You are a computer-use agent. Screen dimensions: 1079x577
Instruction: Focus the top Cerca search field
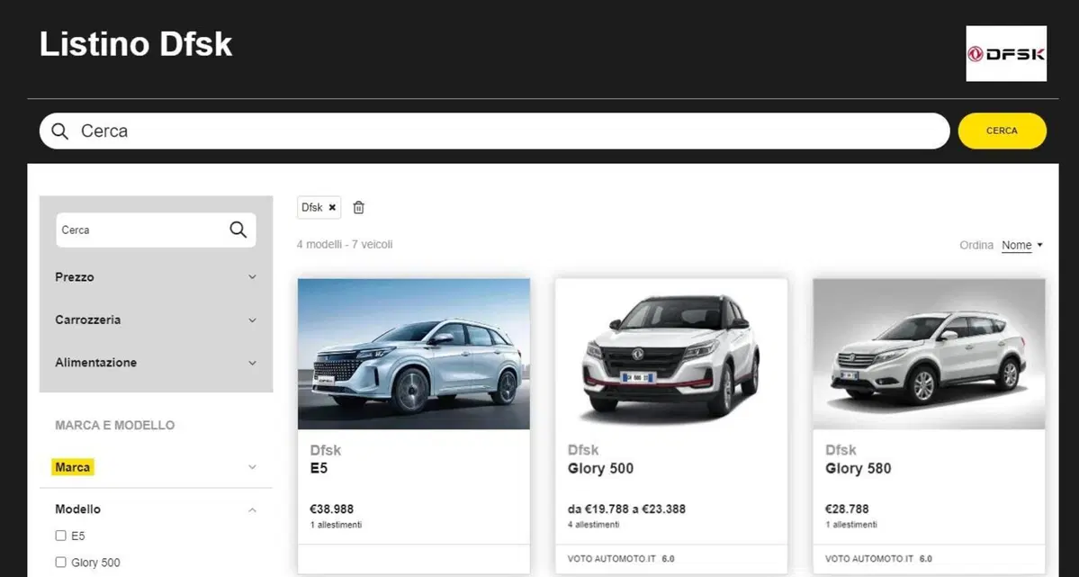(494, 131)
